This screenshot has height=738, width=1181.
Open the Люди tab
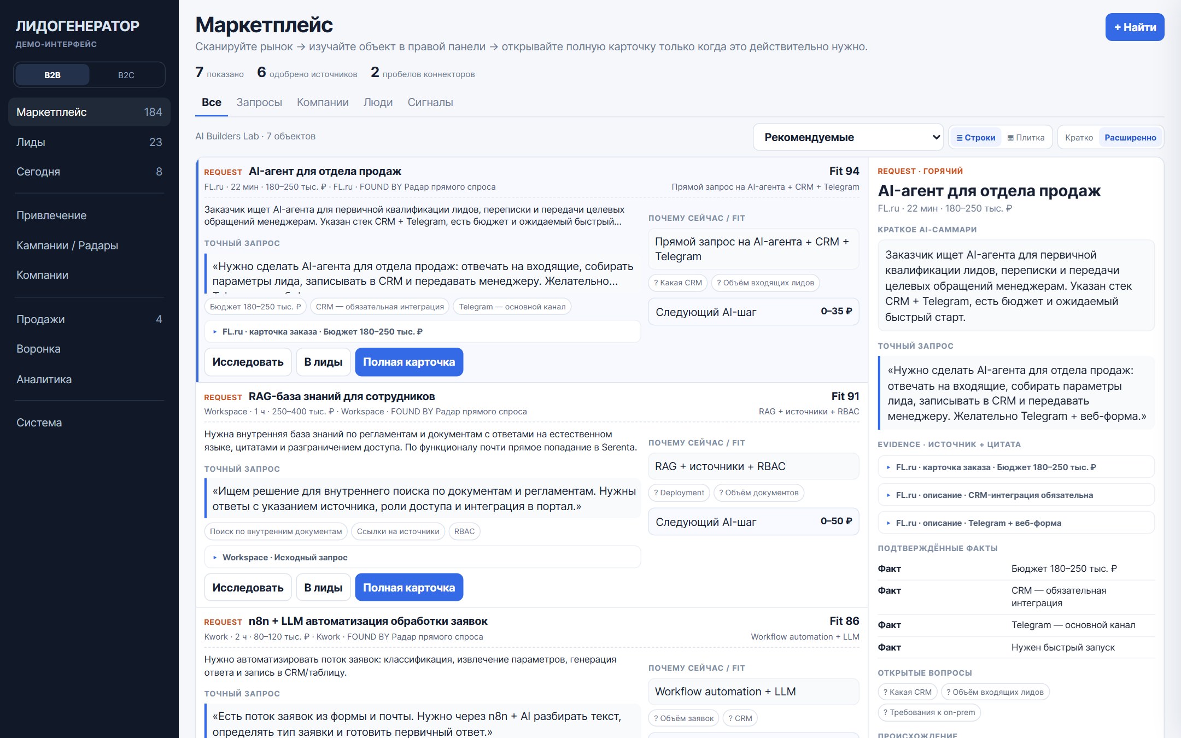tap(378, 102)
